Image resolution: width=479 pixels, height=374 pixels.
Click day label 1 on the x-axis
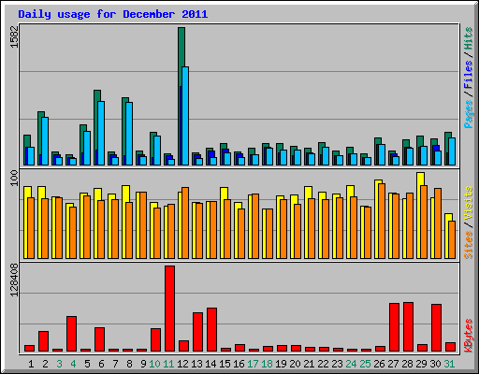(31, 364)
